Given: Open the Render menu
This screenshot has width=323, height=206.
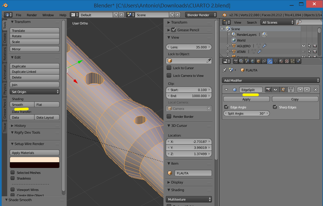Looking at the screenshot, I should pyautogui.click(x=32, y=15).
